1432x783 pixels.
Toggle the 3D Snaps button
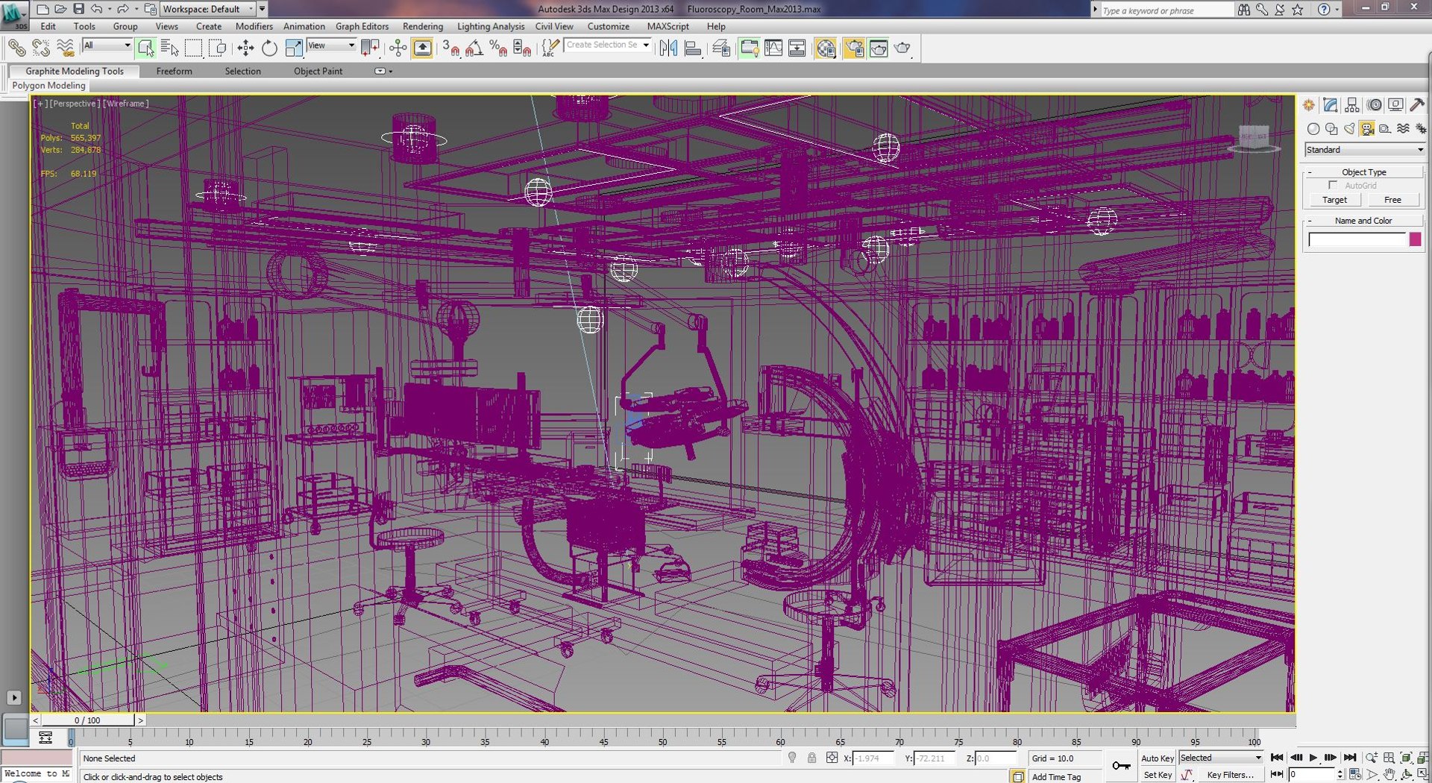pyautogui.click(x=450, y=48)
